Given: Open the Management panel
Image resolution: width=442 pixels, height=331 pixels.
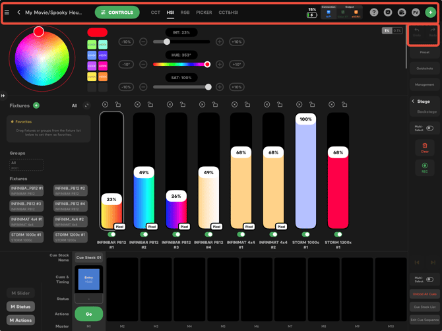Looking at the screenshot, I should pyautogui.click(x=425, y=84).
